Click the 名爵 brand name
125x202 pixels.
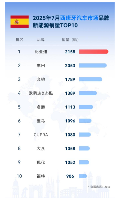coord(41,107)
